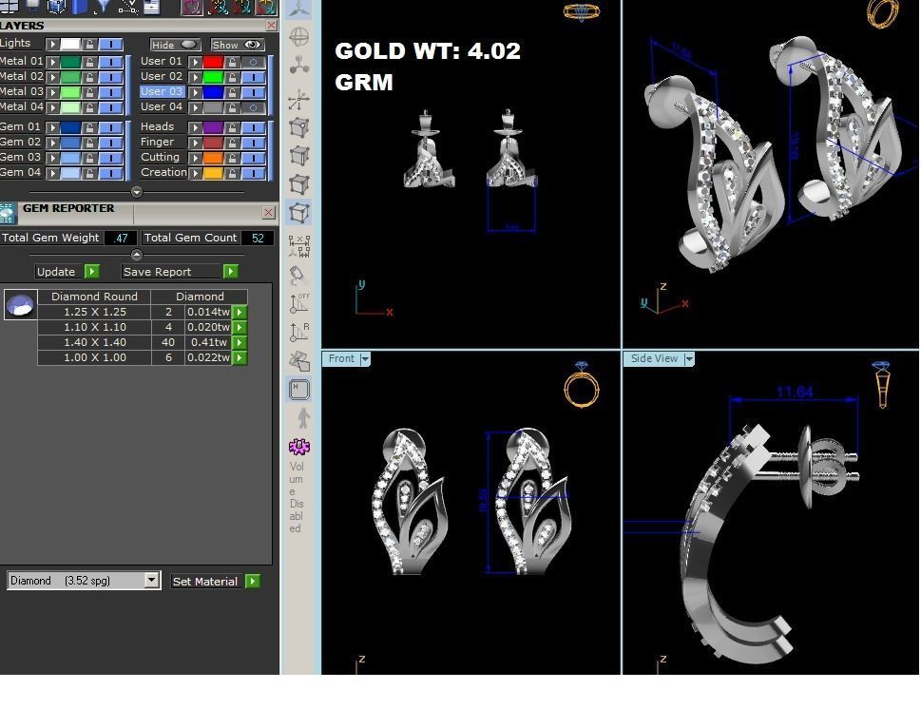Screen dimensions: 921x709
Task: Select the cube with highlighted edge icon
Action: click(299, 156)
